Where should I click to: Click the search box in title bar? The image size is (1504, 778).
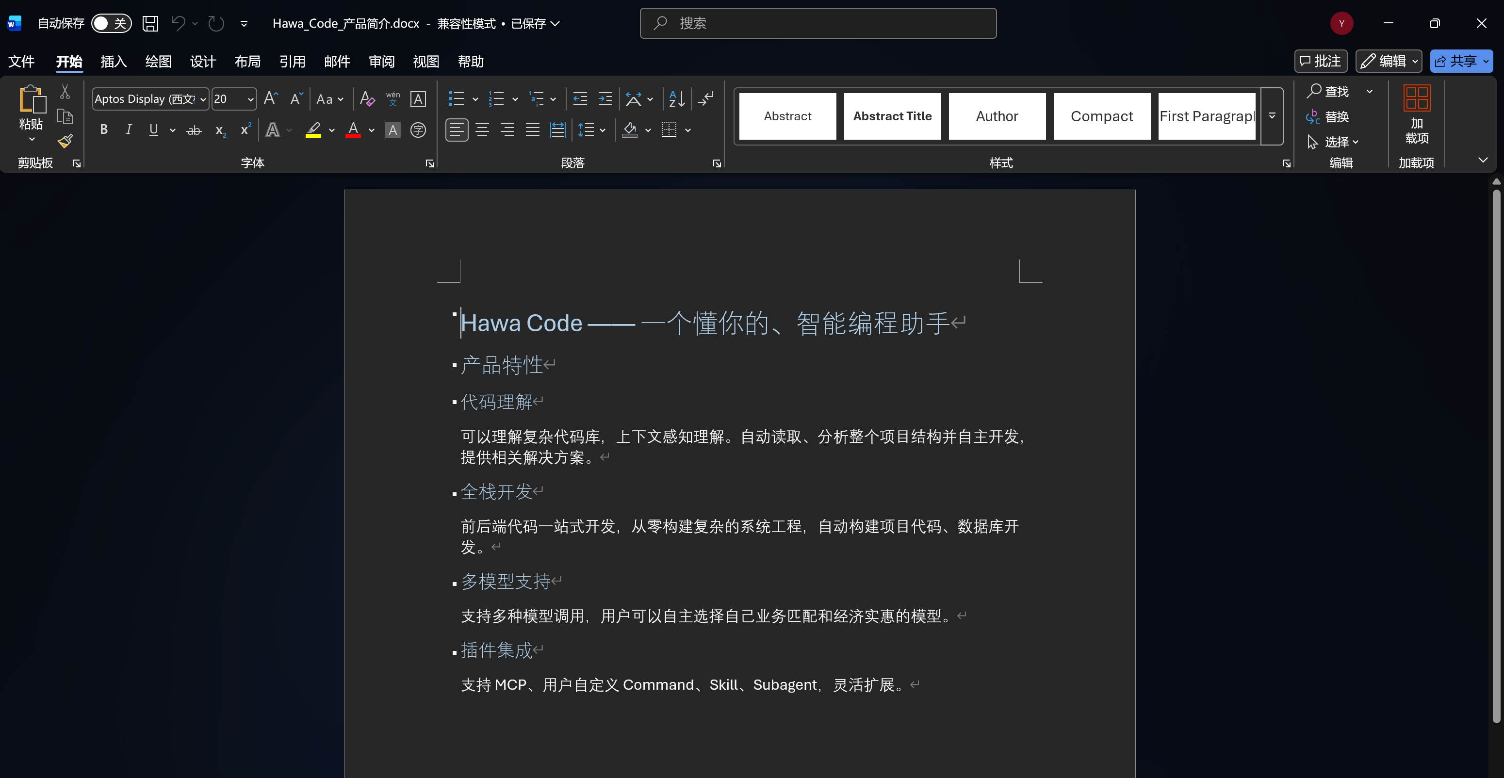(x=818, y=23)
